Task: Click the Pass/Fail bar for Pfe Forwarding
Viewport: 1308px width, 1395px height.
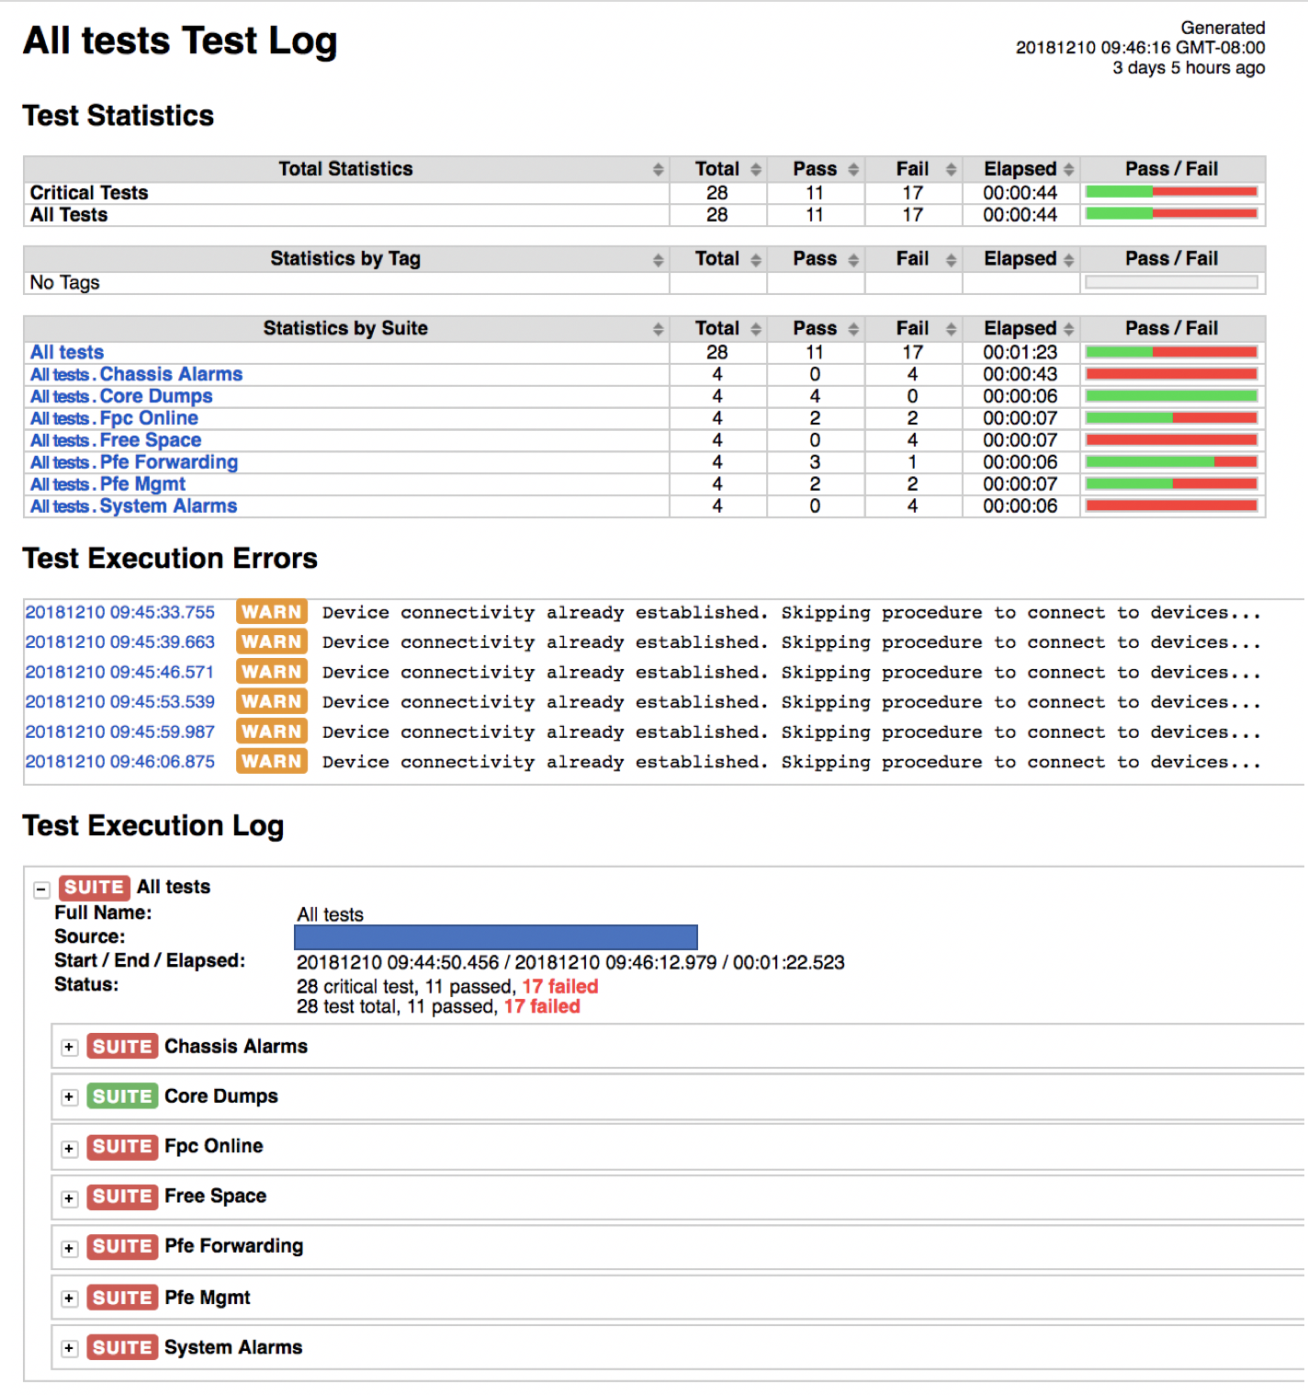Action: tap(1171, 461)
